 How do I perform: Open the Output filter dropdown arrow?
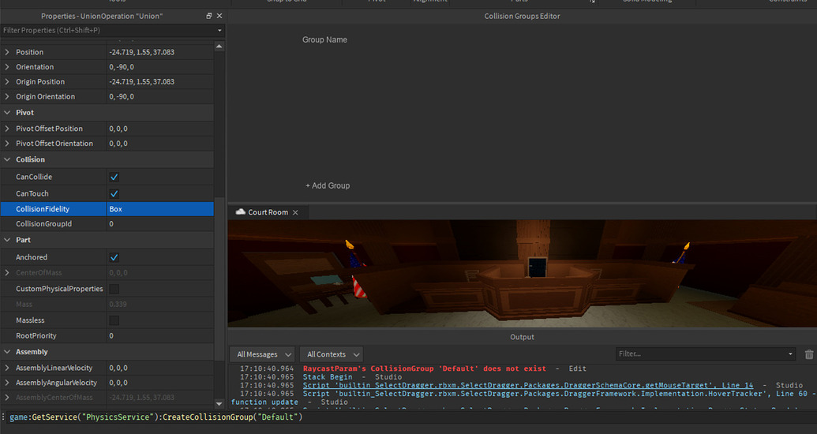point(790,354)
